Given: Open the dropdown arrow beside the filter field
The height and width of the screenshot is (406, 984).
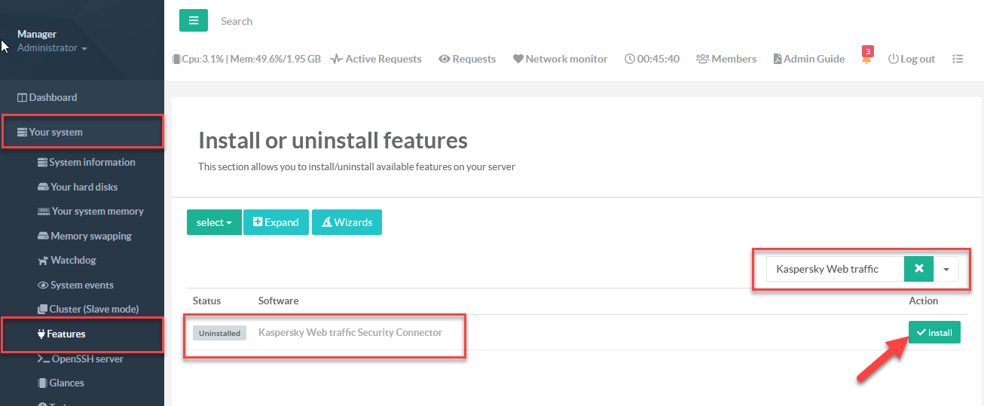Looking at the screenshot, I should pyautogui.click(x=946, y=269).
